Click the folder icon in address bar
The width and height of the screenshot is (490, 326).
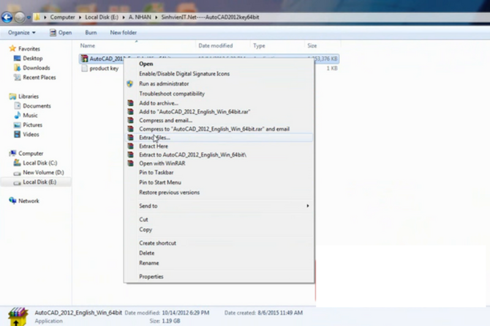(37, 17)
